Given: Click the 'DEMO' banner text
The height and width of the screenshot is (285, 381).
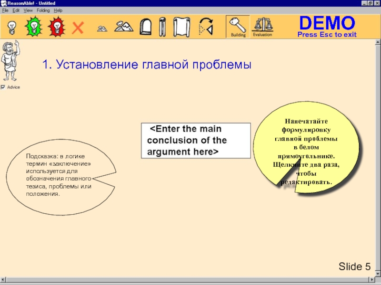Looking at the screenshot, I should (327, 23).
